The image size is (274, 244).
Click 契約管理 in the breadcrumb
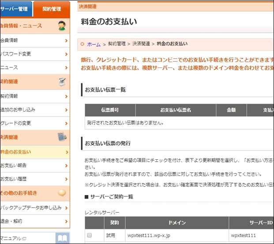(117, 44)
